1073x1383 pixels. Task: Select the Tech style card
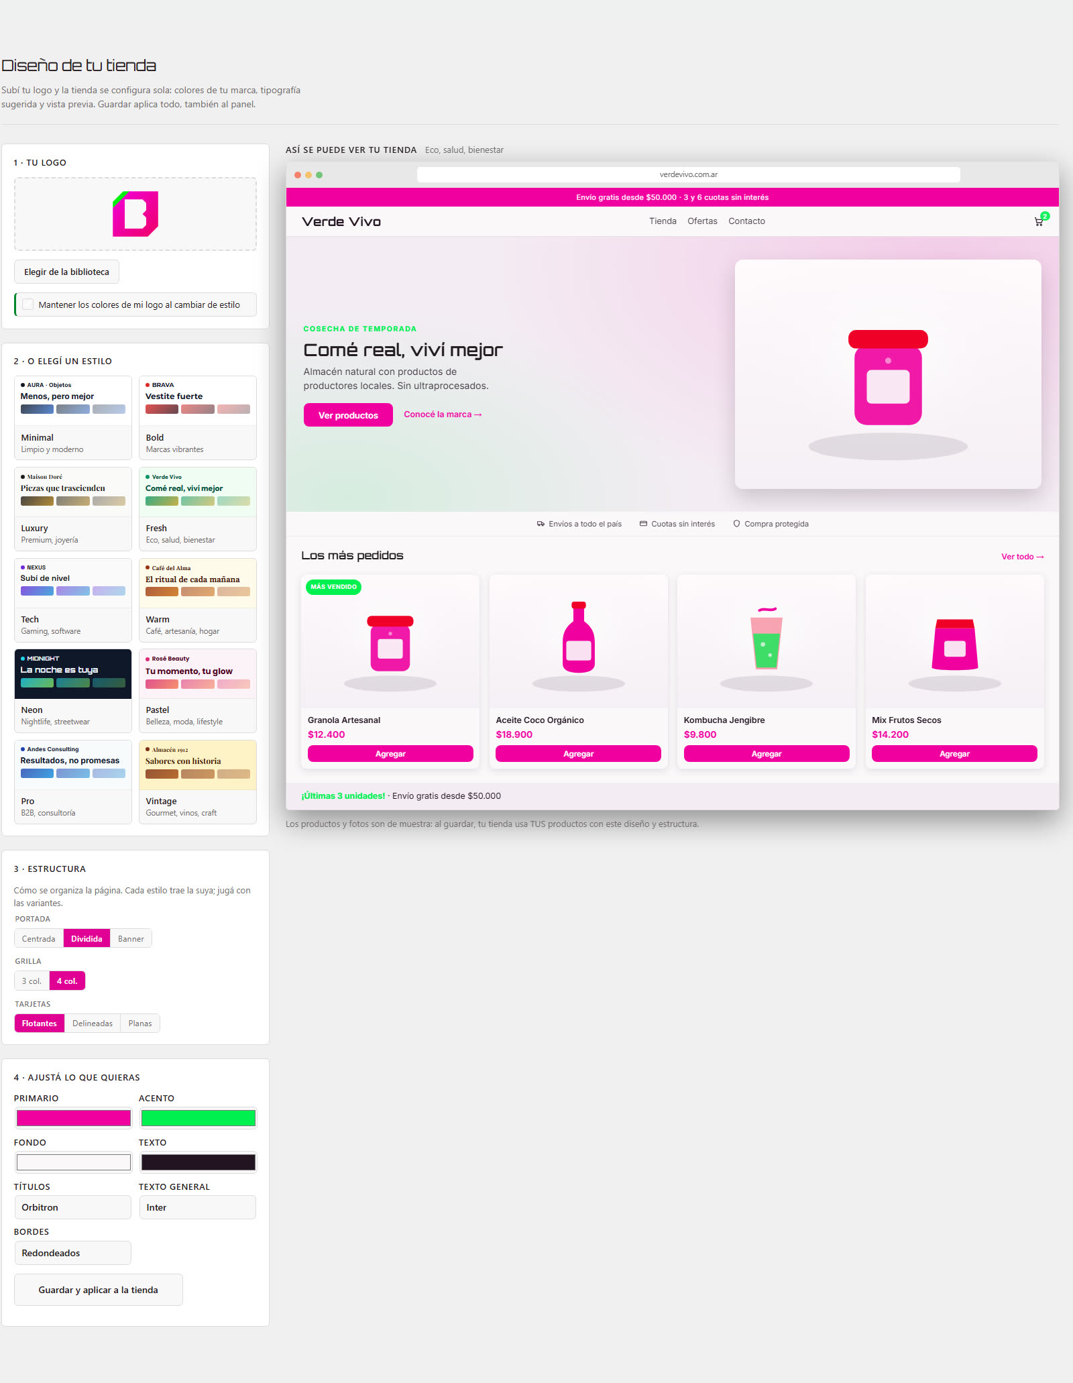click(x=73, y=600)
